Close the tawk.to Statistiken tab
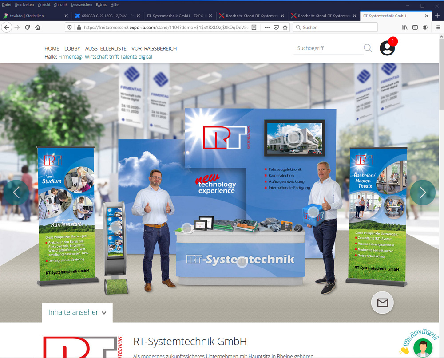This screenshot has width=444, height=358. pos(66,16)
